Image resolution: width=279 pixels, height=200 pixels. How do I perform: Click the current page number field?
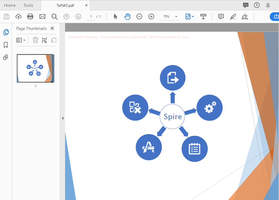point(91,17)
